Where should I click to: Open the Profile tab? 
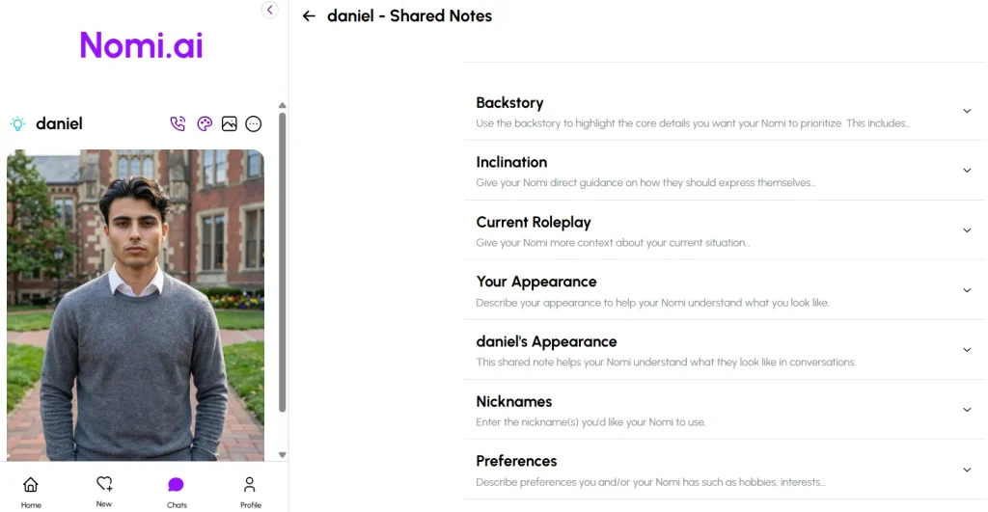250,492
